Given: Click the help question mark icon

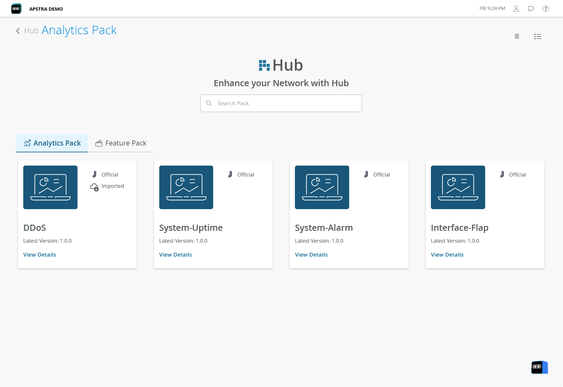Looking at the screenshot, I should (546, 9).
